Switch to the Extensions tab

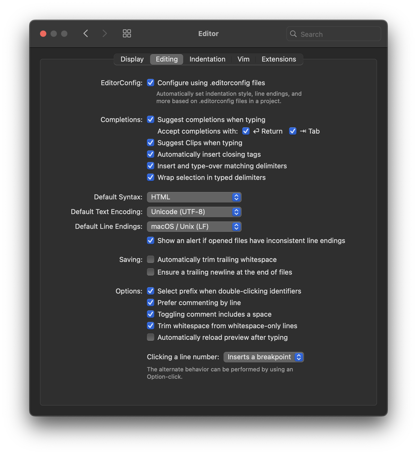point(279,59)
